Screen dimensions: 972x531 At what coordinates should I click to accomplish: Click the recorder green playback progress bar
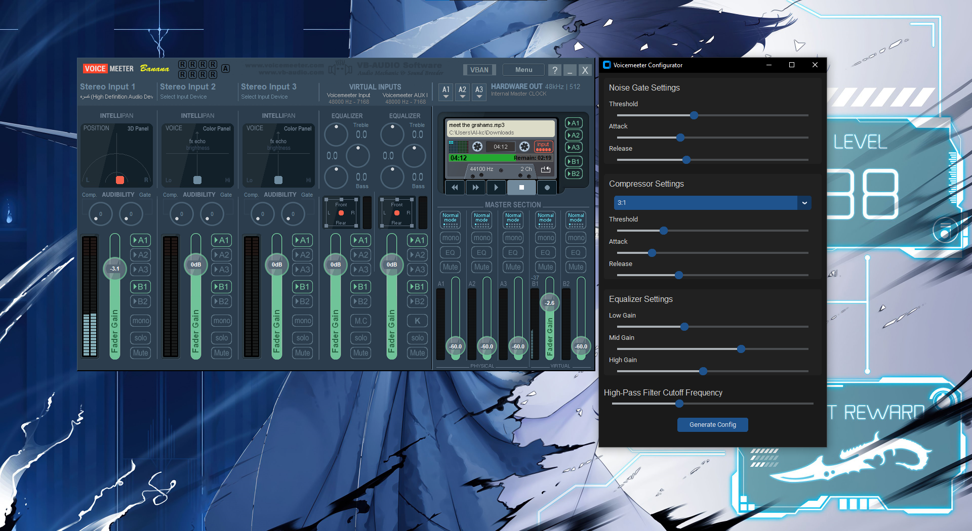(x=501, y=158)
